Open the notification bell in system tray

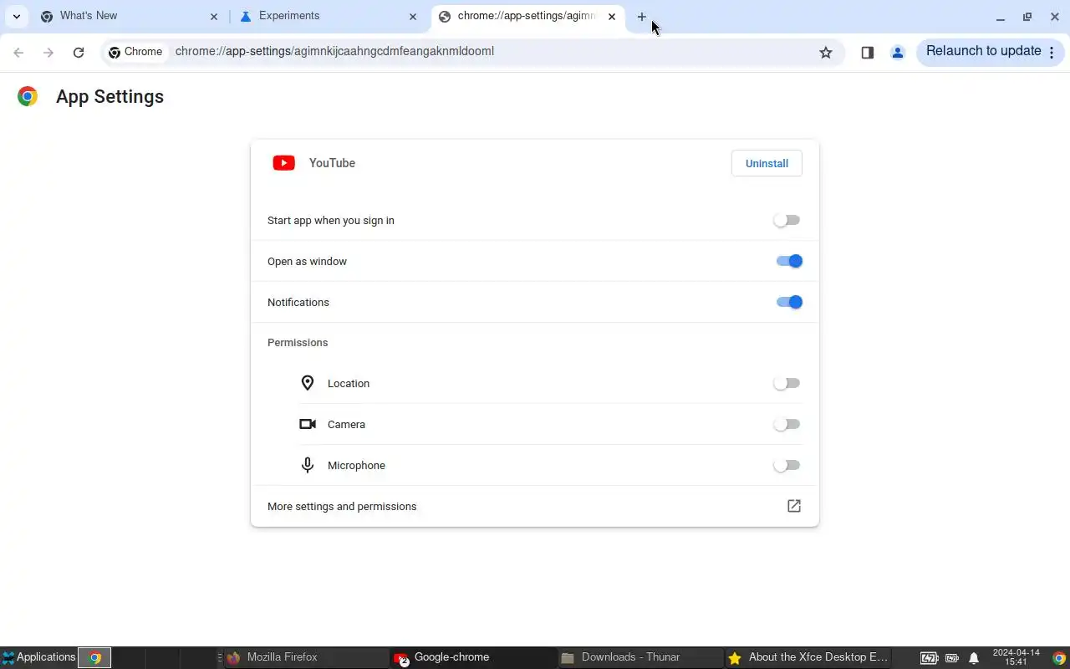click(x=974, y=658)
